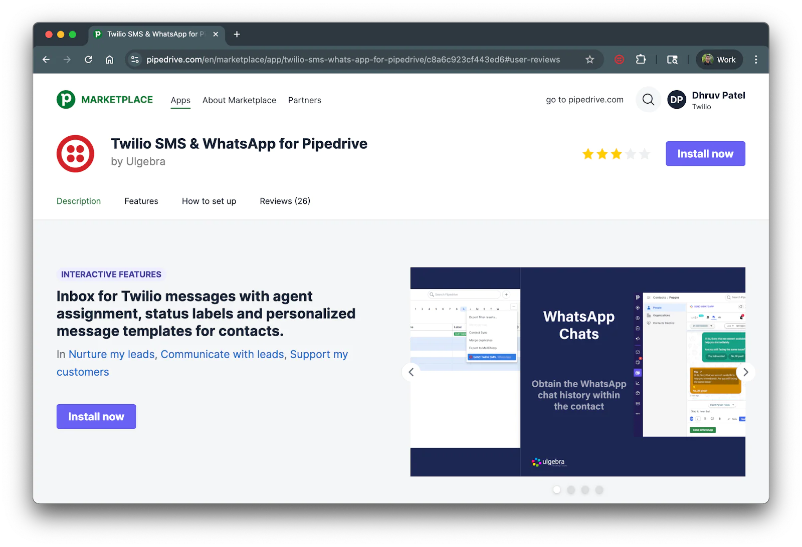Click the third star in the app rating
The image size is (802, 547).
point(616,154)
